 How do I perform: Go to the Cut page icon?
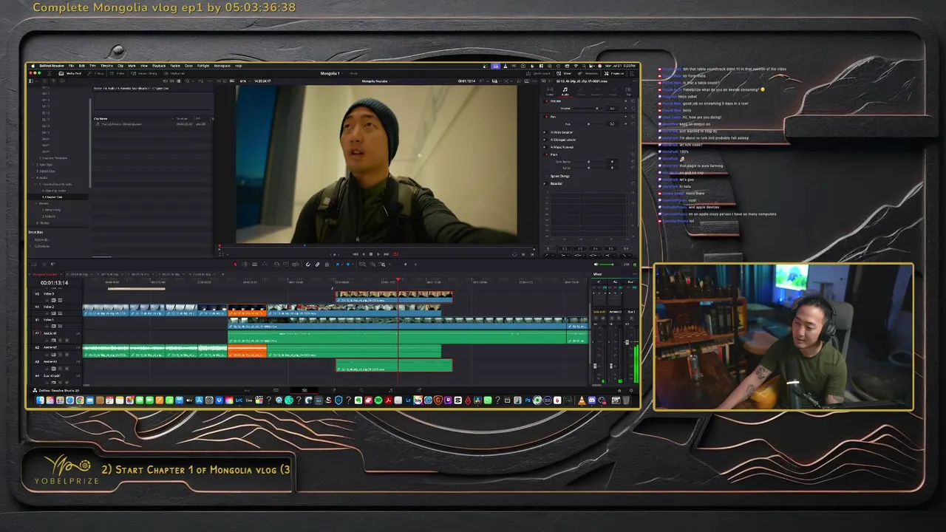coord(275,389)
